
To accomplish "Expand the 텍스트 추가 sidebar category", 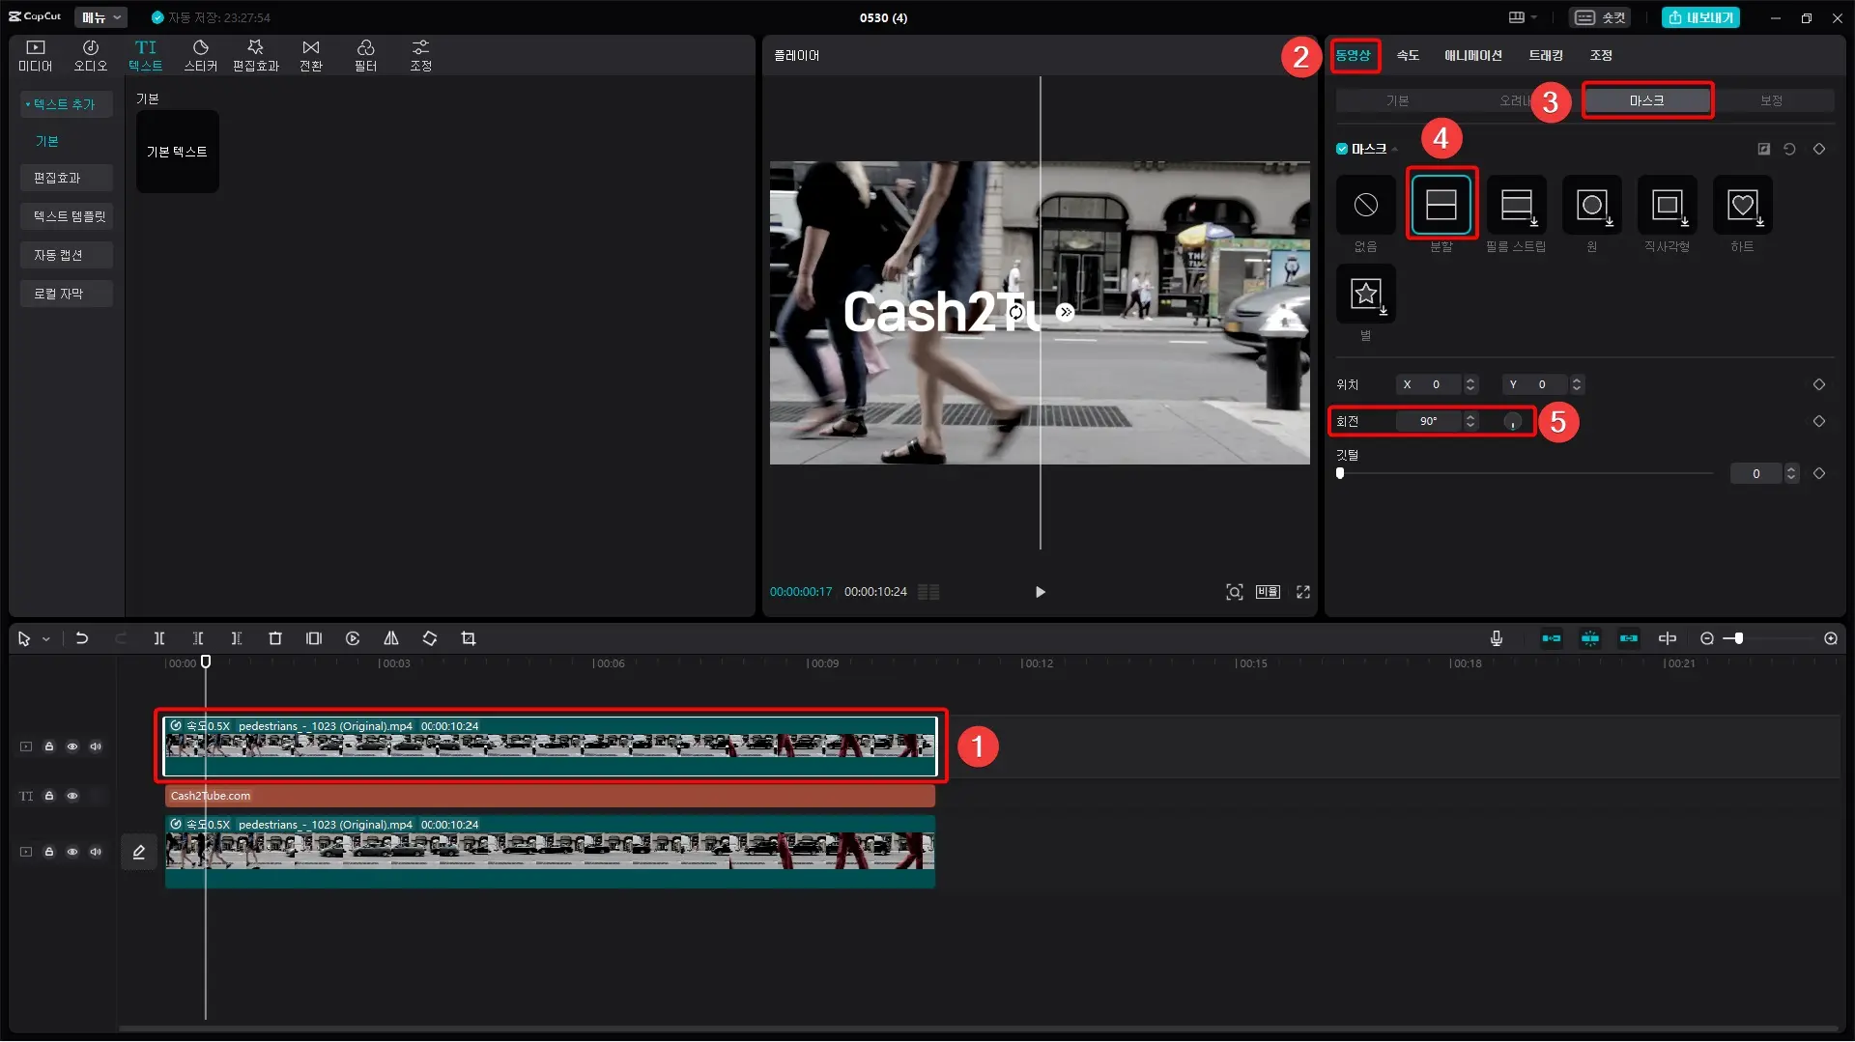I will [x=66, y=104].
